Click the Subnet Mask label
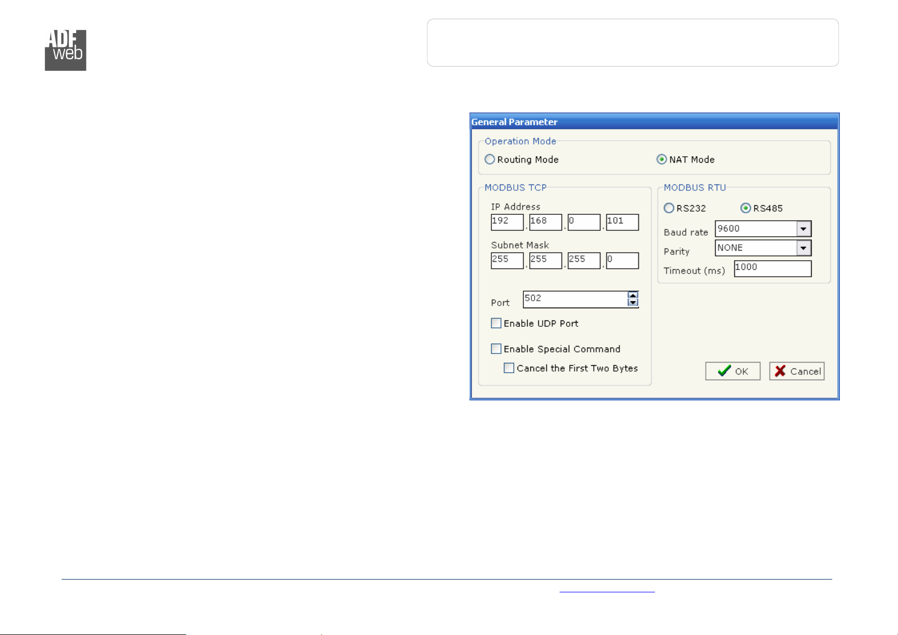The height and width of the screenshot is (635, 898). 520,245
